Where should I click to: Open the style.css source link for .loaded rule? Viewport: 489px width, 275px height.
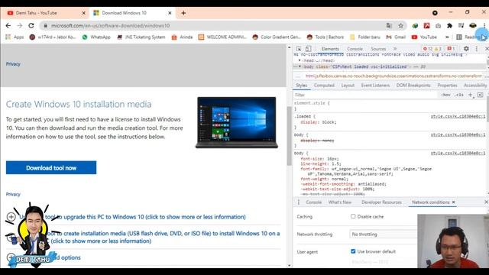[x=458, y=116]
